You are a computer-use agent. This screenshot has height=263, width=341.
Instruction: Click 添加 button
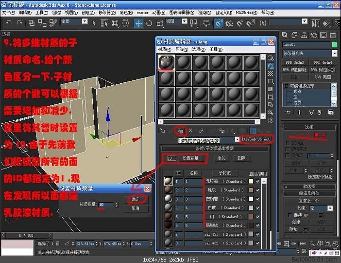[222, 158]
